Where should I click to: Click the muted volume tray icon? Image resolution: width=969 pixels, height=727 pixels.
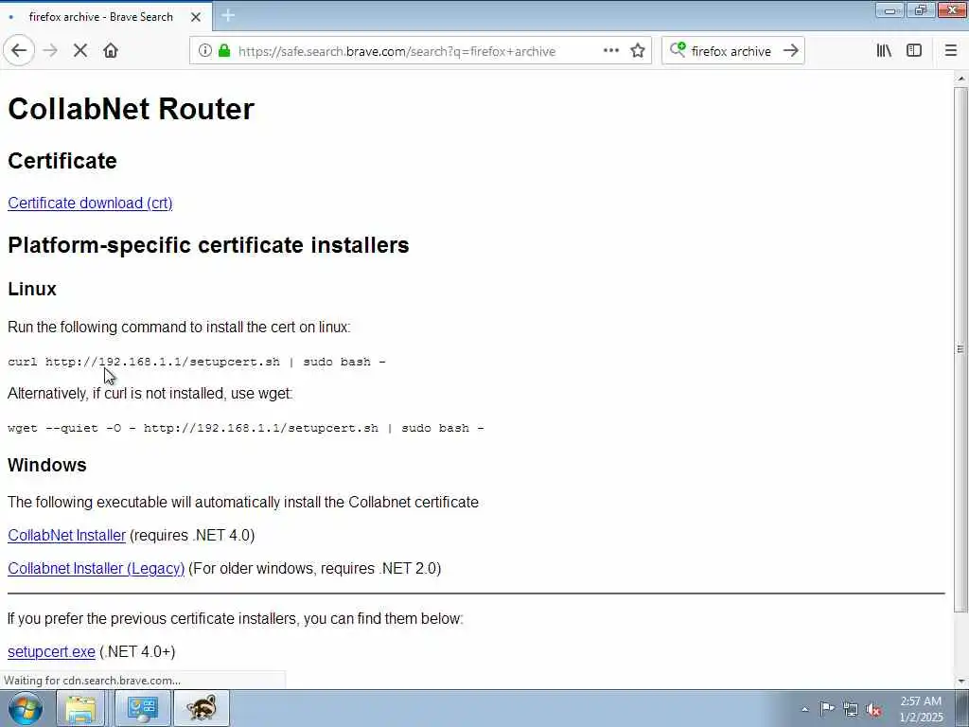coord(873,710)
